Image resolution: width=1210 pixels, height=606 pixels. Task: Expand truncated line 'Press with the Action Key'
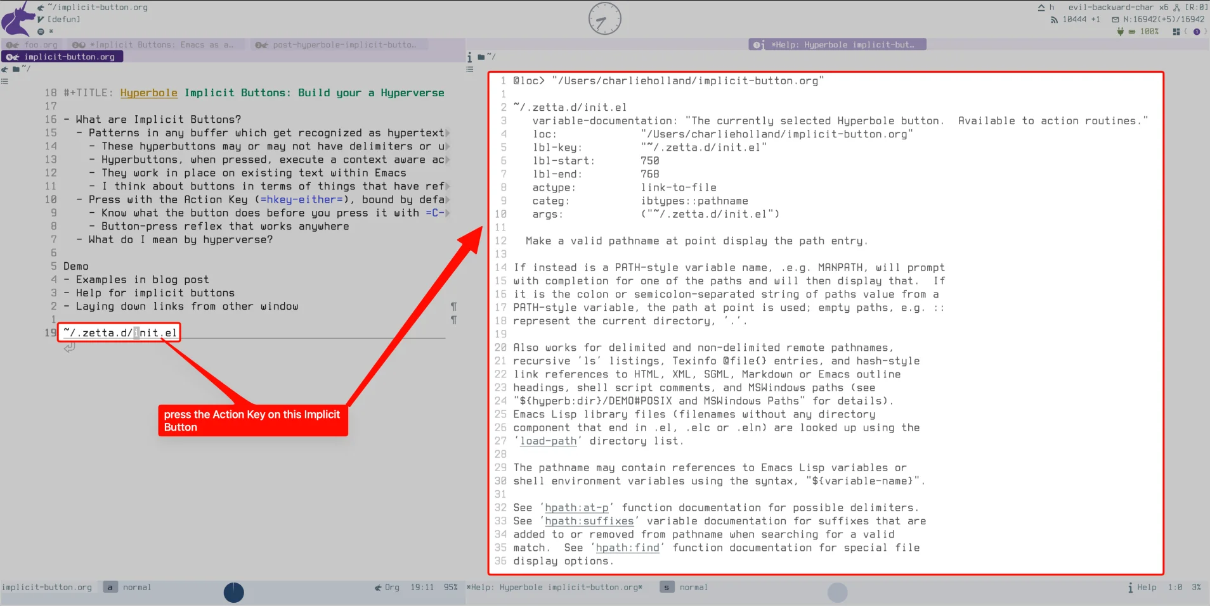tap(448, 199)
